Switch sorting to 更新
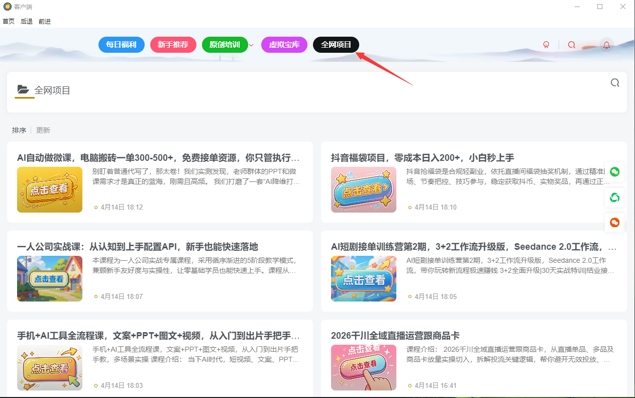Screen dimensions: 635x398 pyautogui.click(x=43, y=130)
